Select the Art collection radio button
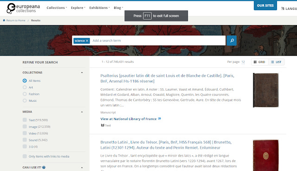The width and height of the screenshot is (297, 171). [x=25, y=87]
